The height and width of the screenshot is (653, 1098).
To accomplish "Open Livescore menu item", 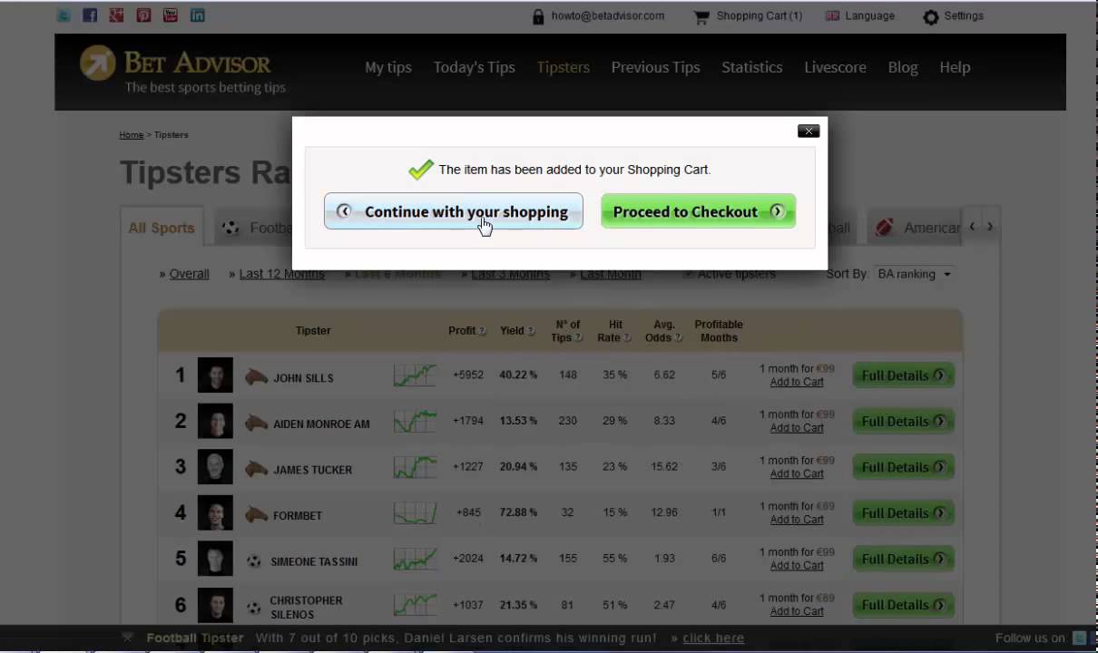I will (835, 67).
